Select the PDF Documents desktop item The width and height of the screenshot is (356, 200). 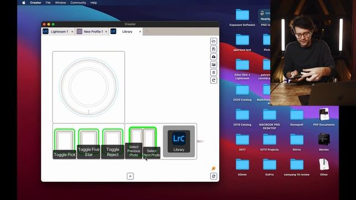[324, 117]
